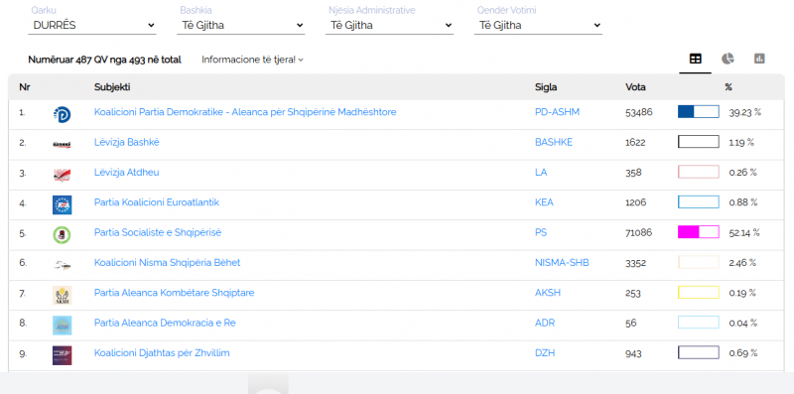Switch to the bar chart view icon
The height and width of the screenshot is (394, 794).
click(x=759, y=59)
